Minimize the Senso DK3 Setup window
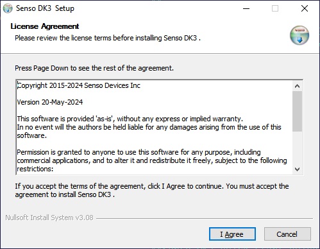The image size is (320, 249). click(246, 8)
